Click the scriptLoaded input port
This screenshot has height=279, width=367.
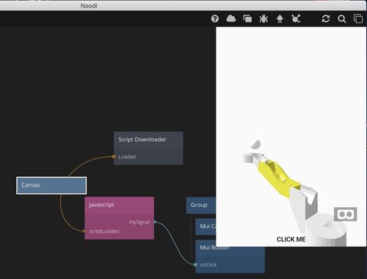click(x=84, y=231)
